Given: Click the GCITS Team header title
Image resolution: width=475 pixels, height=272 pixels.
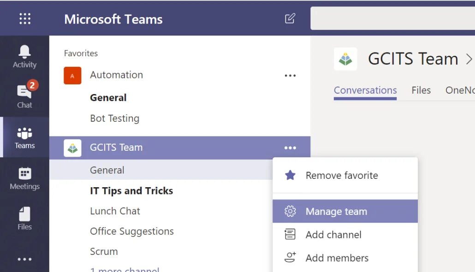Looking at the screenshot, I should tap(413, 59).
